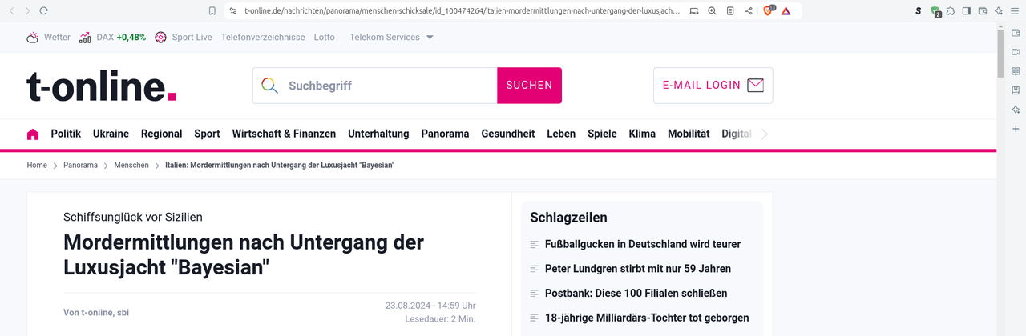Image resolution: width=1026 pixels, height=336 pixels.
Task: Open Politik section
Action: point(66,134)
